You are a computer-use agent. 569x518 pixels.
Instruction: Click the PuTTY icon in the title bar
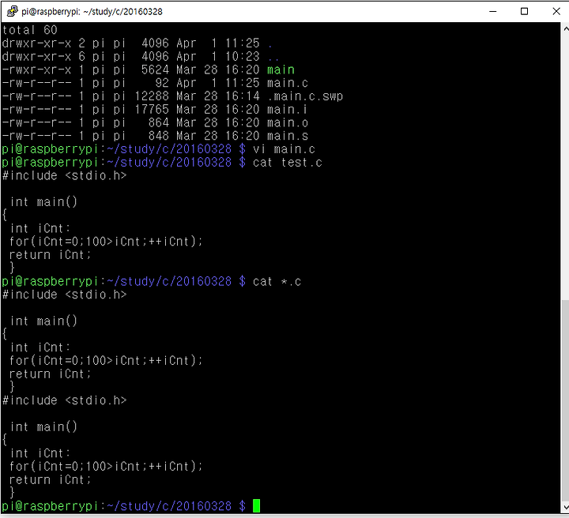(13, 11)
